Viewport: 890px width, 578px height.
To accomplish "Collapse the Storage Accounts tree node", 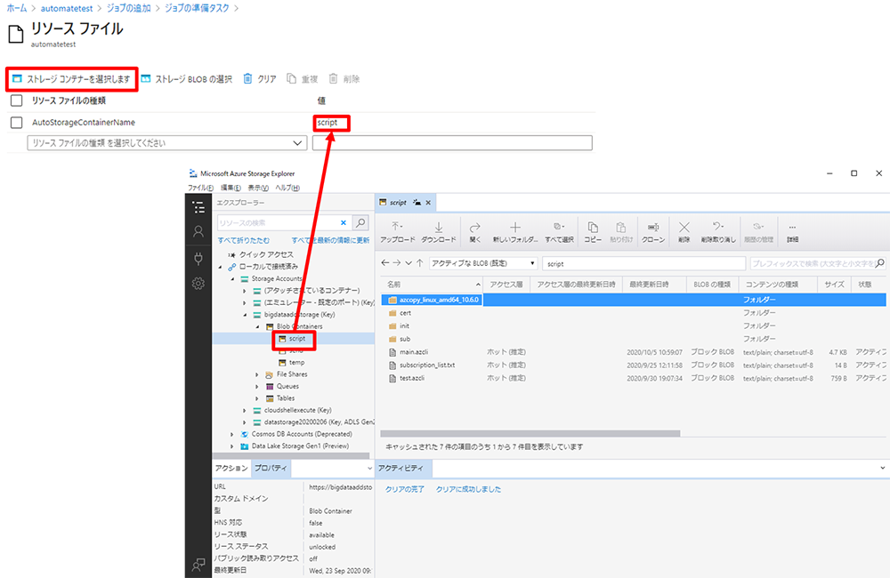I will click(x=232, y=279).
